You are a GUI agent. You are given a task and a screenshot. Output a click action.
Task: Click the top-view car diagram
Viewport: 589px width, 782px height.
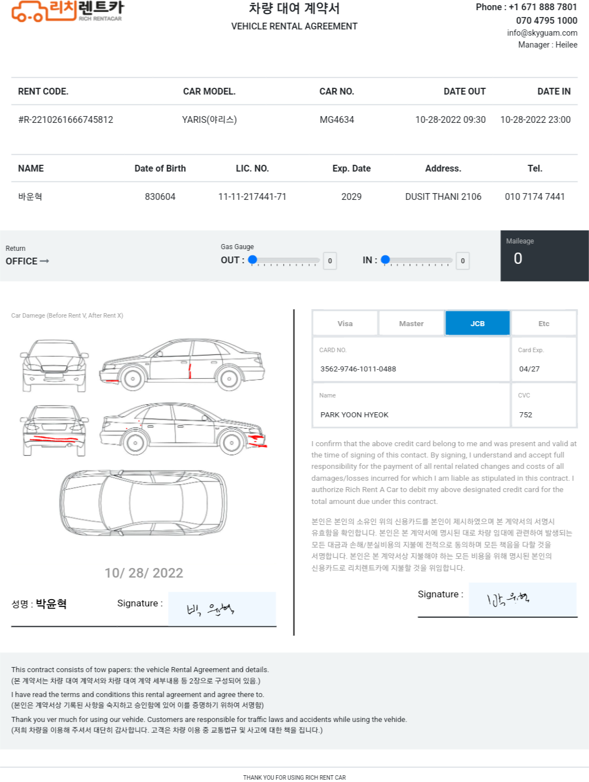pyautogui.click(x=143, y=502)
